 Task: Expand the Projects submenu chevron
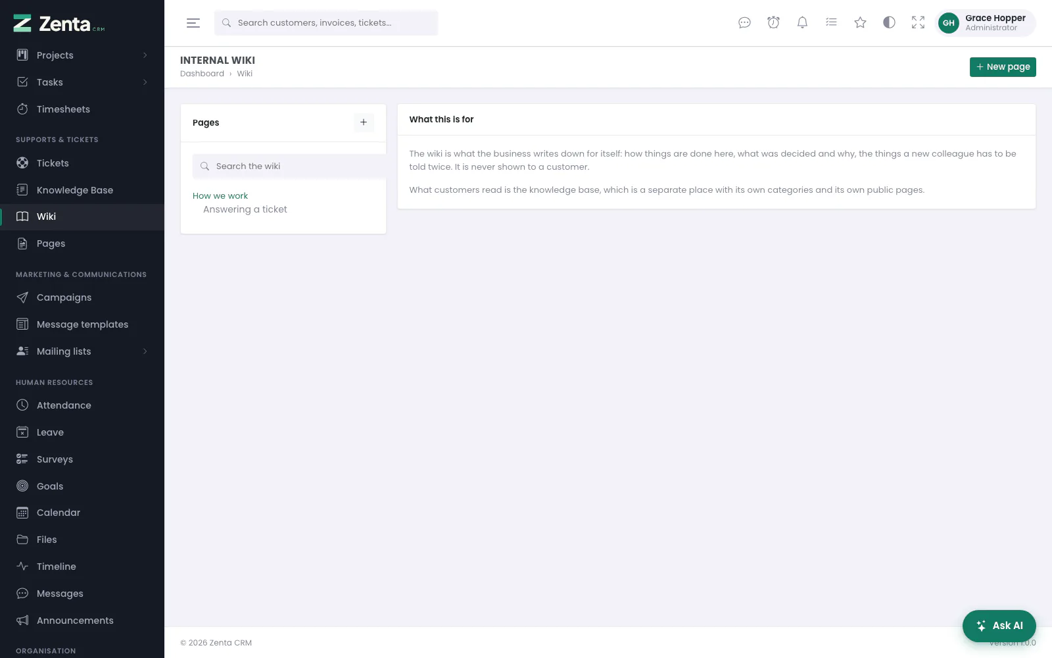pyautogui.click(x=145, y=55)
